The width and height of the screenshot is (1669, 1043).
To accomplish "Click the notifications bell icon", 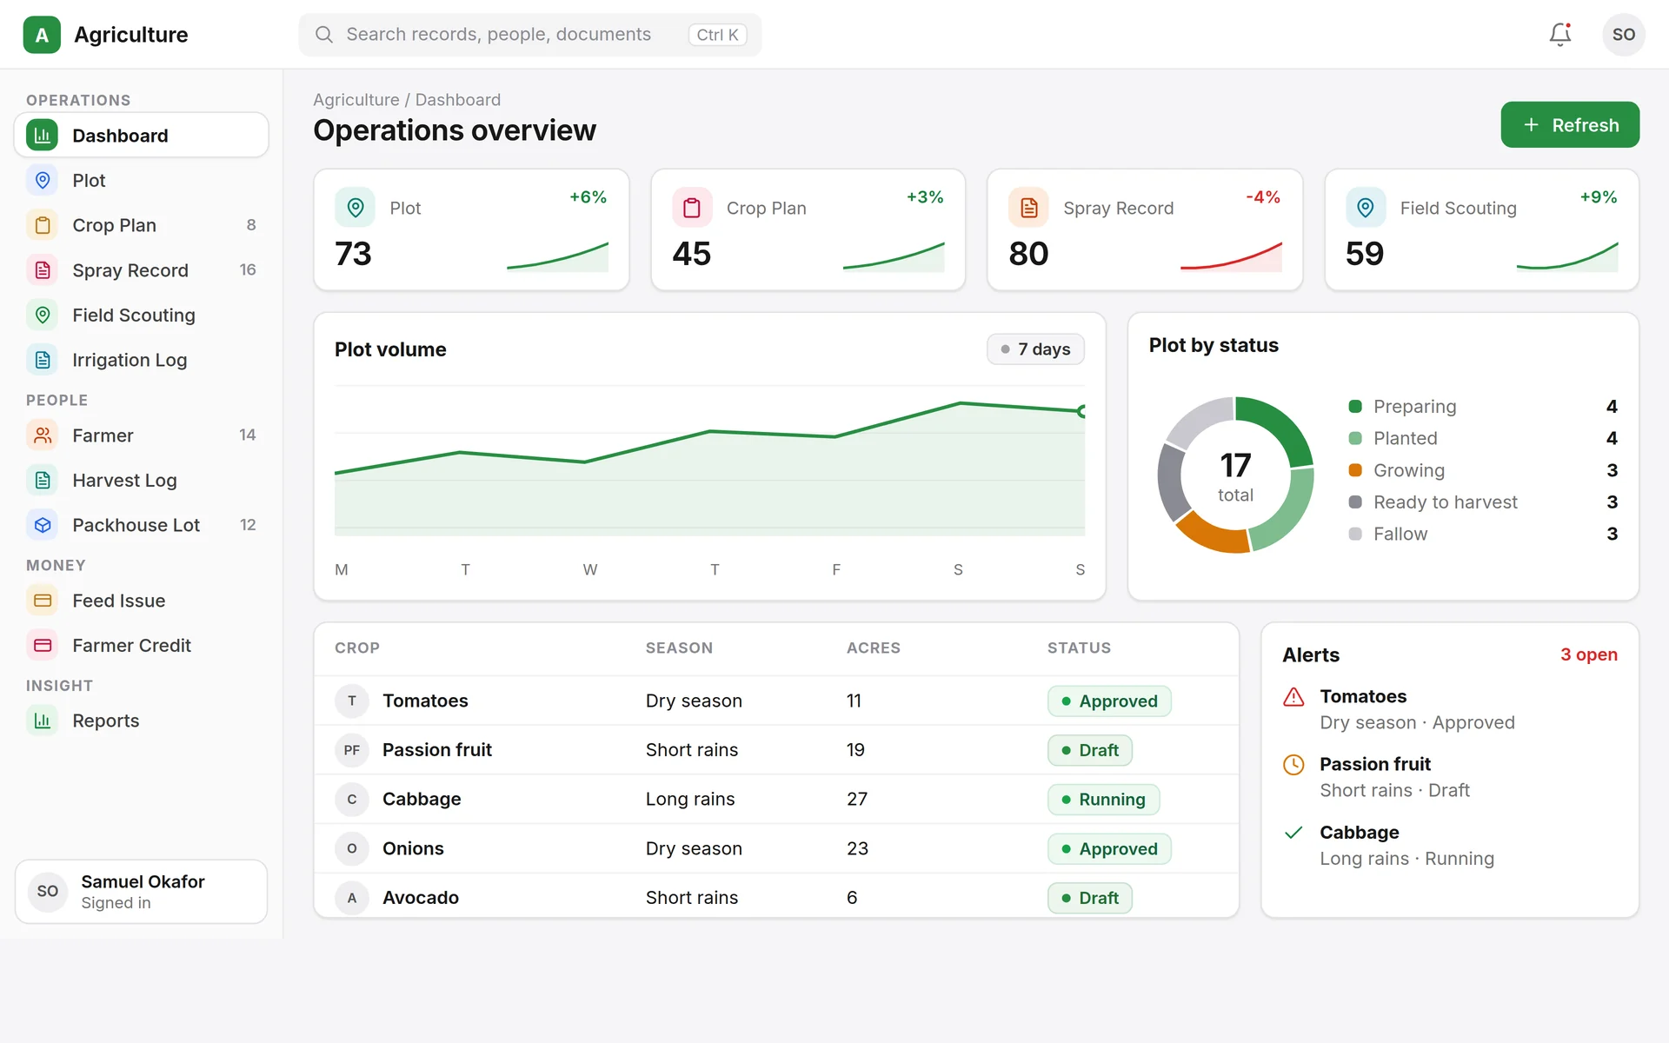I will [x=1560, y=34].
